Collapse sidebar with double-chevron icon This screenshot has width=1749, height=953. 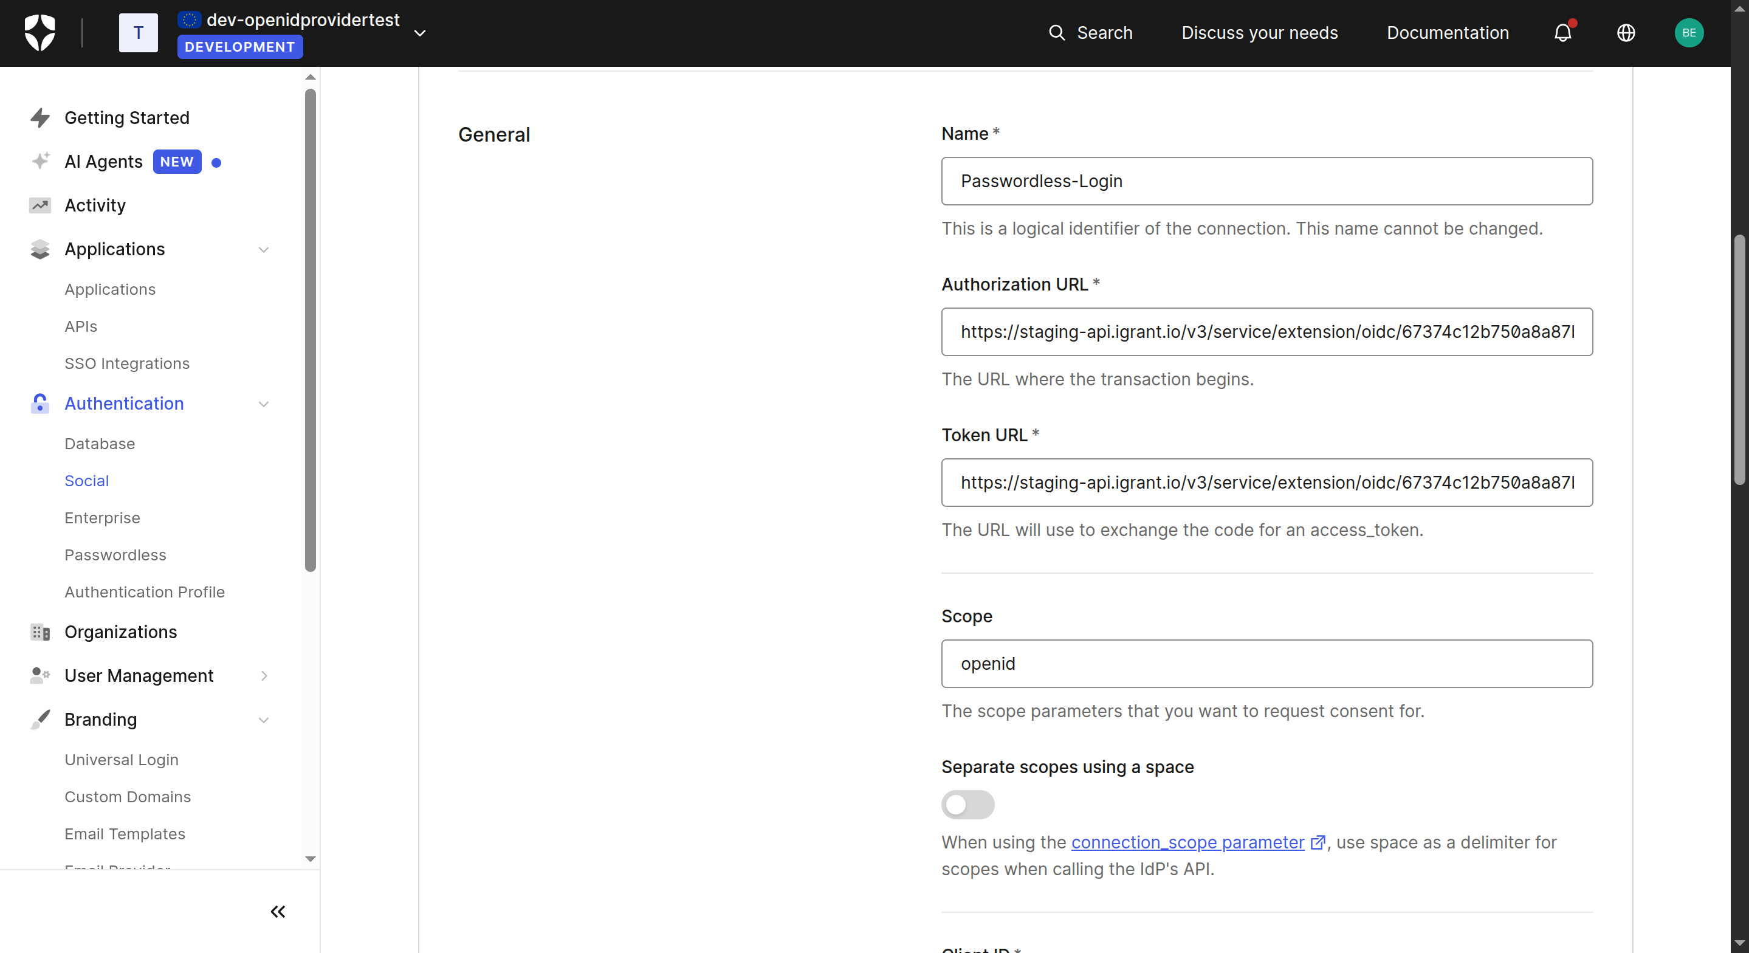pyautogui.click(x=278, y=911)
